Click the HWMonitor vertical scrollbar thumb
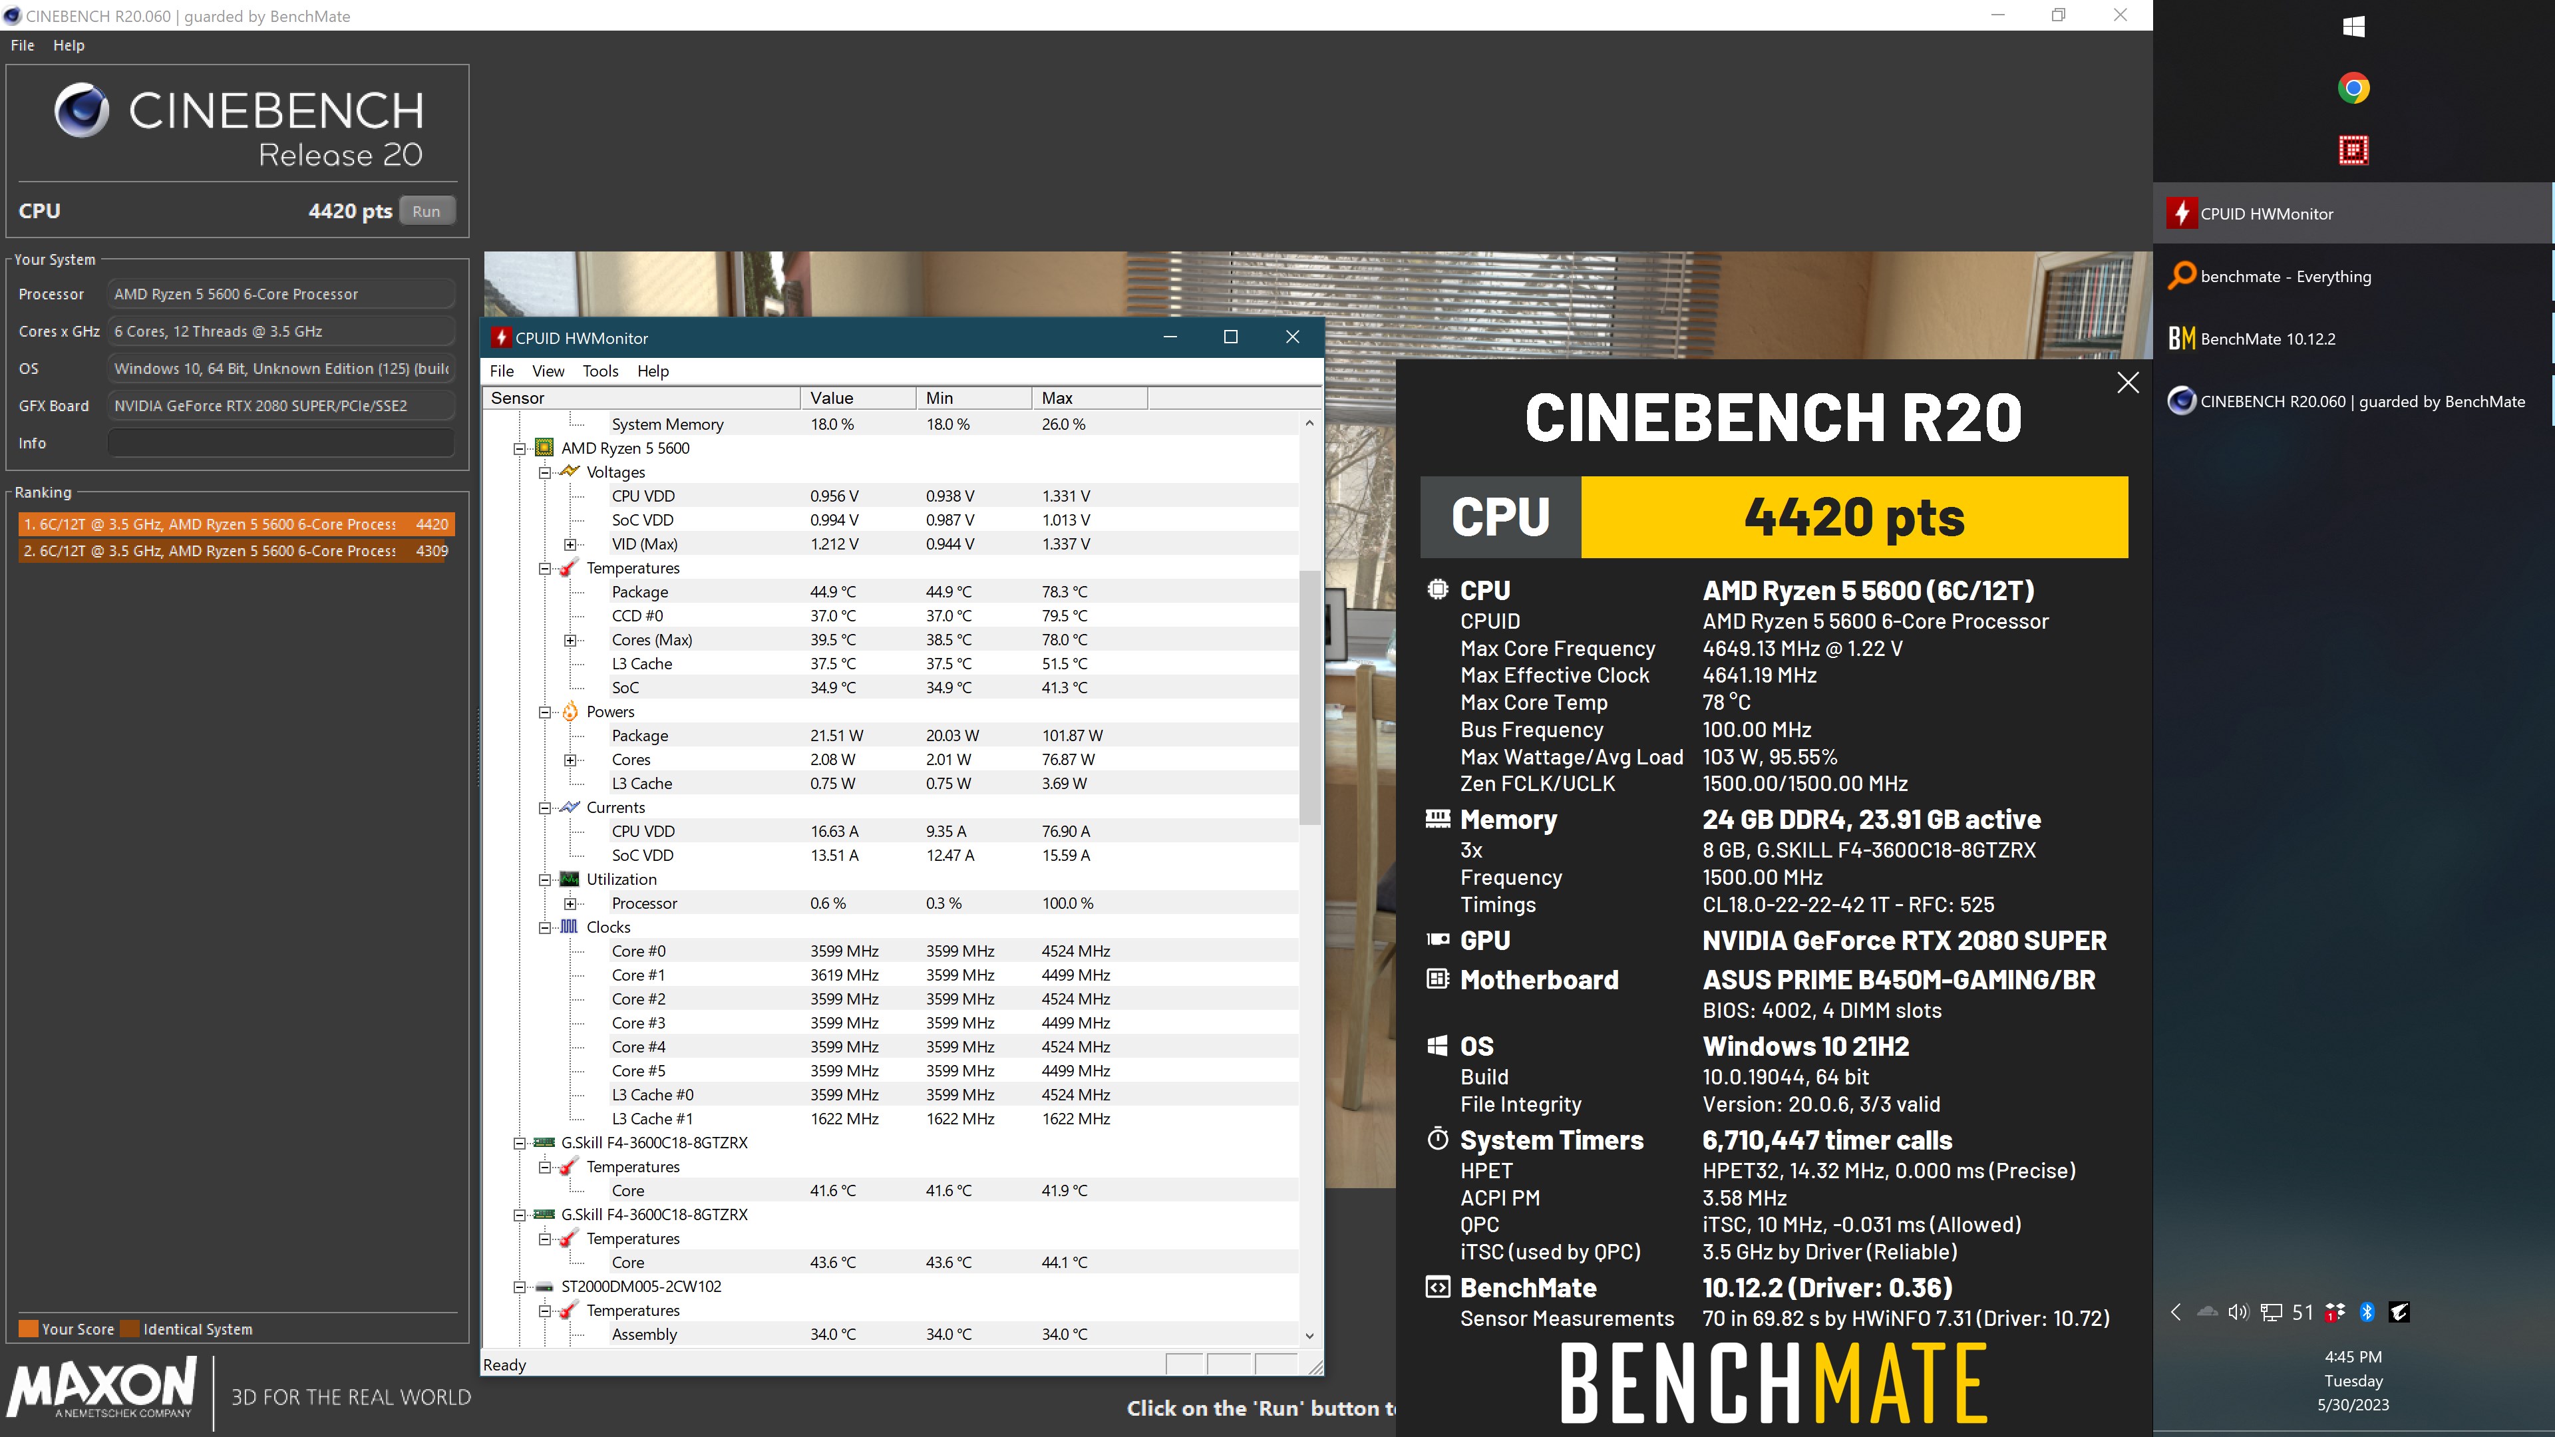 1309,697
